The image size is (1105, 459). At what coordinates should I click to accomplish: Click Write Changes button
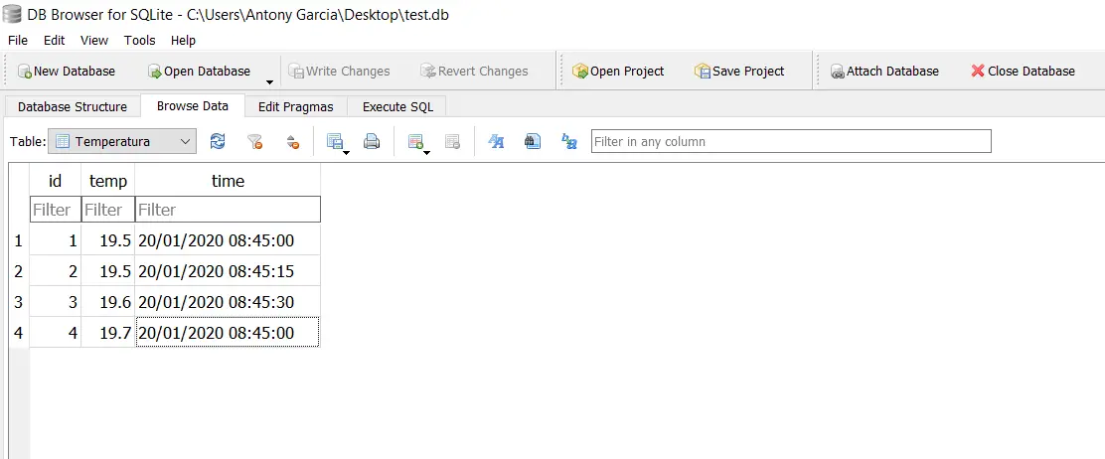point(339,72)
